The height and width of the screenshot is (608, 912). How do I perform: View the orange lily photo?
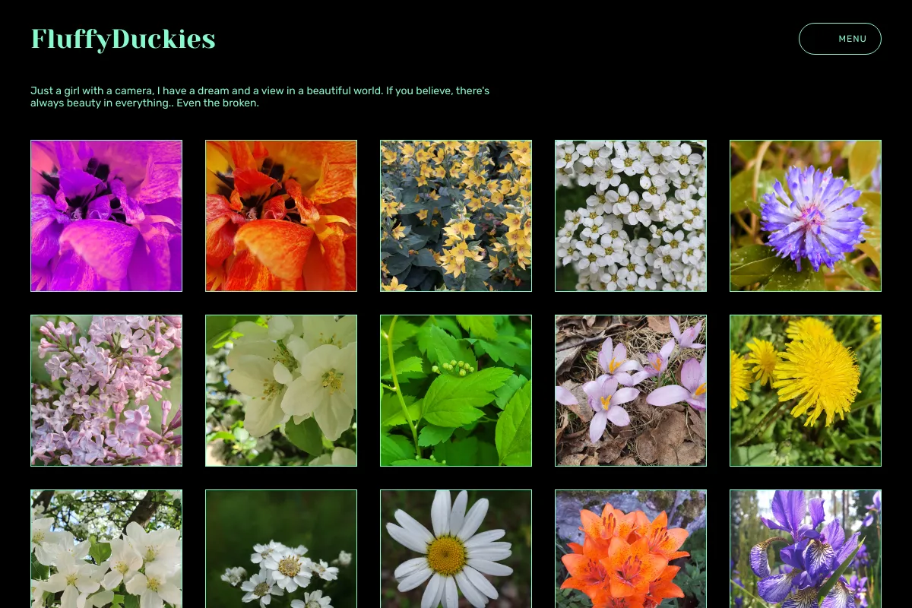pos(631,549)
